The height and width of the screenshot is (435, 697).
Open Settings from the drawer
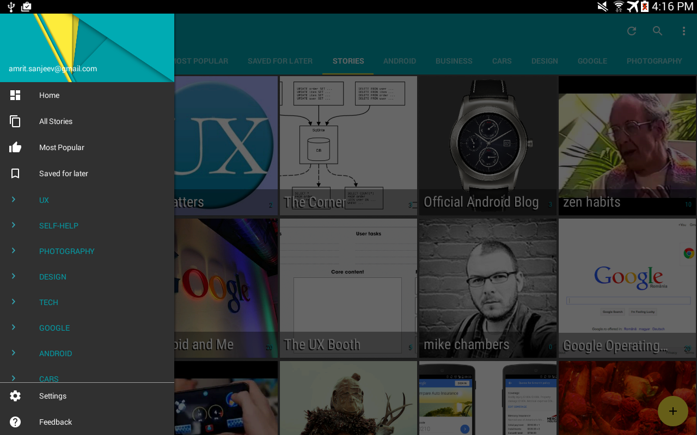click(x=87, y=396)
